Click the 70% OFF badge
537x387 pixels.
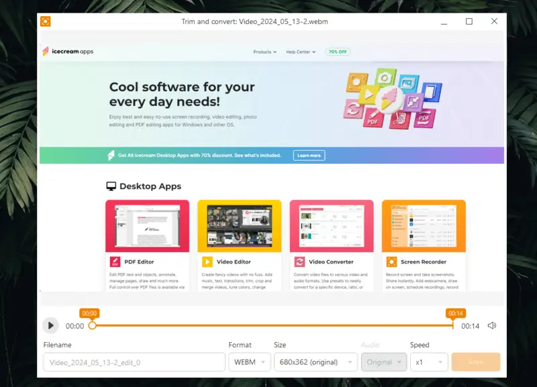(338, 52)
